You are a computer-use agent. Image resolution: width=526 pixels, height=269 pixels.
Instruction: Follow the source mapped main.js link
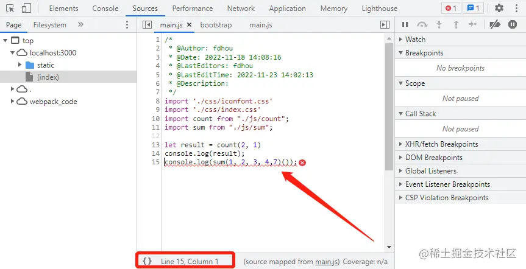[x=327, y=262]
